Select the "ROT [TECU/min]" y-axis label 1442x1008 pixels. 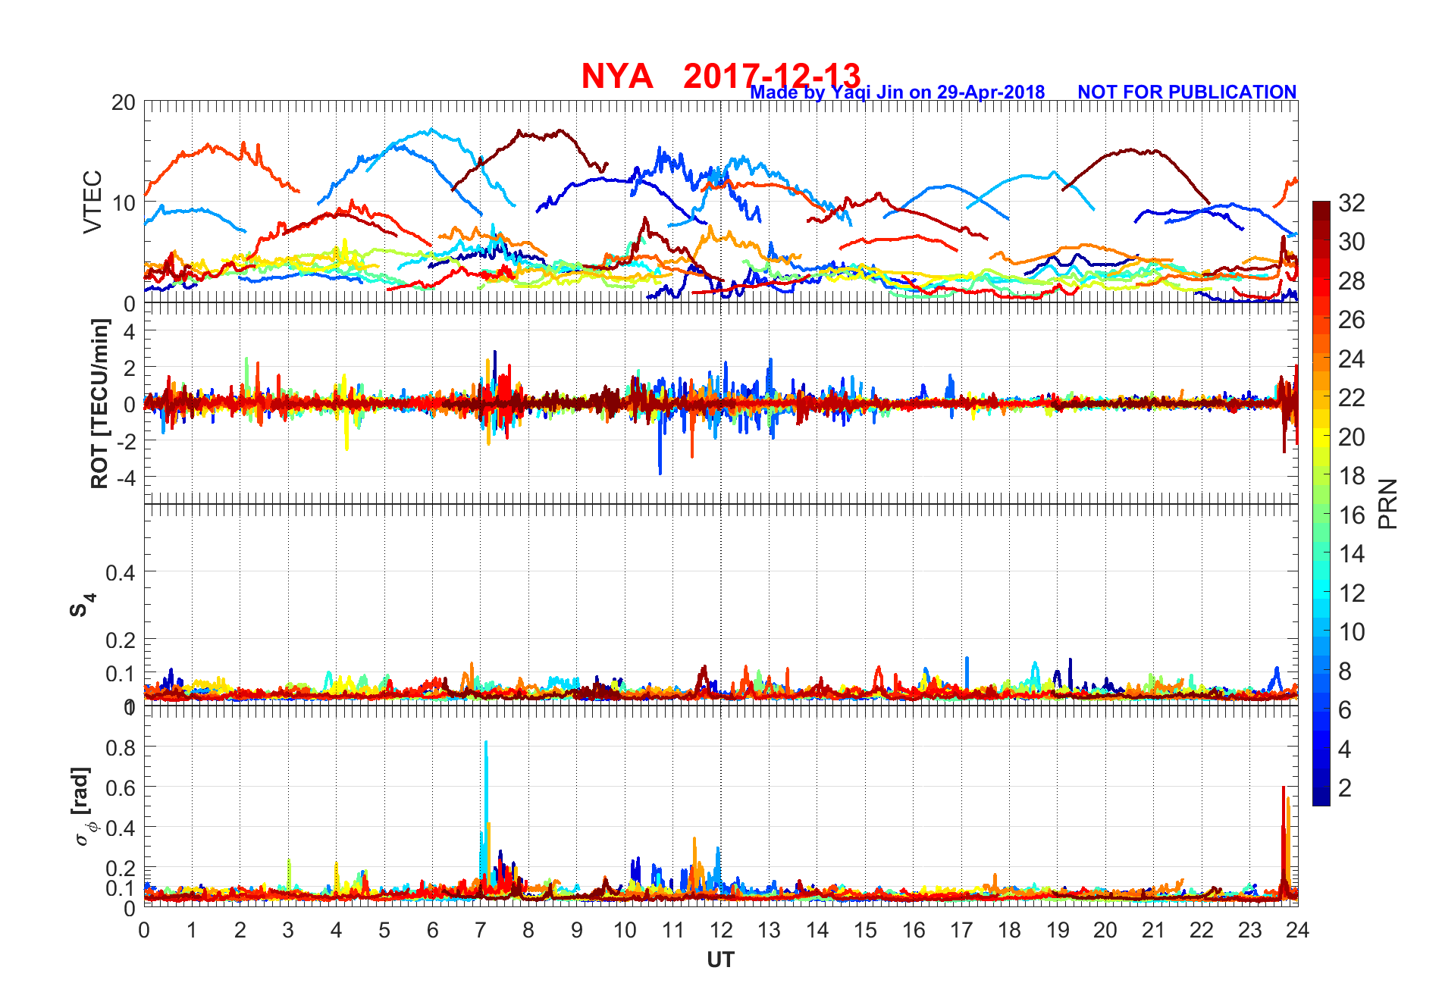click(x=99, y=403)
